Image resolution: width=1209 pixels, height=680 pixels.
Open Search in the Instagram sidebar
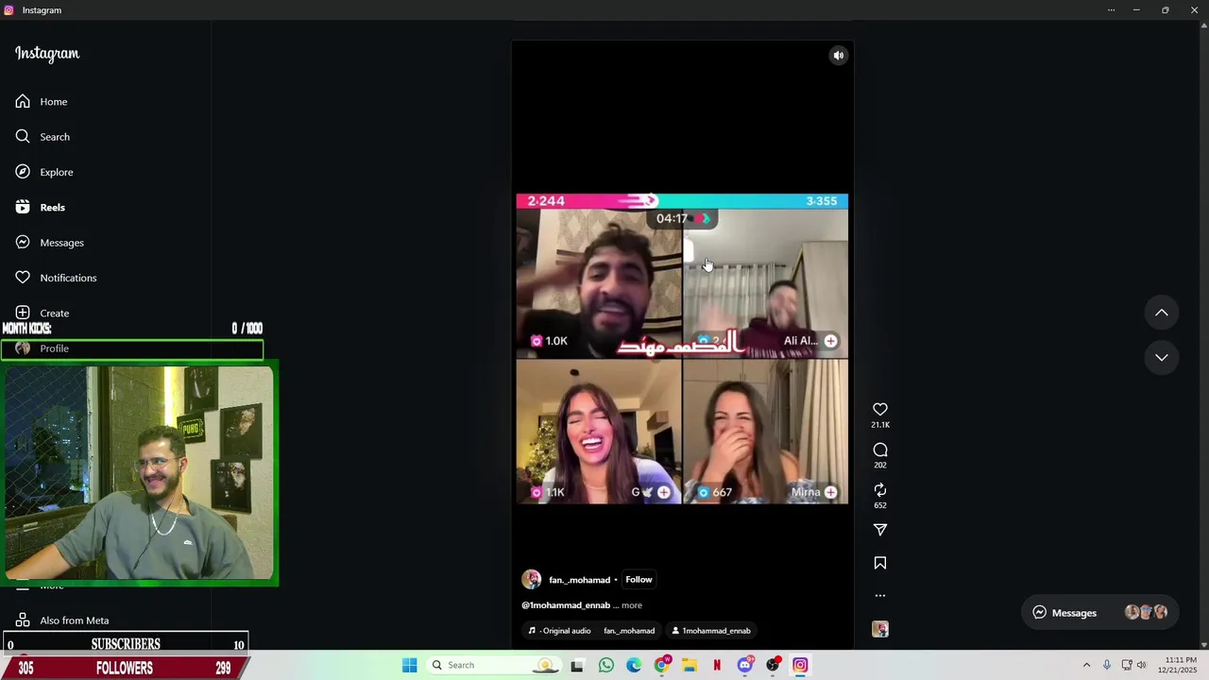click(x=43, y=137)
